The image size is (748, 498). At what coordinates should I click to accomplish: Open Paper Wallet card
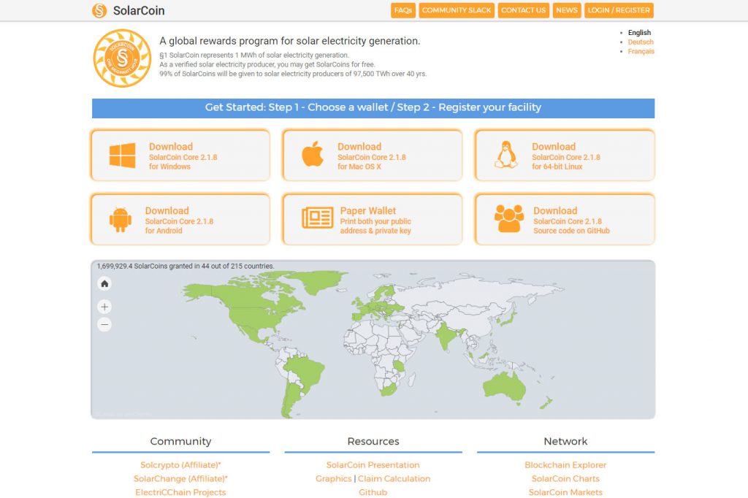pos(372,219)
